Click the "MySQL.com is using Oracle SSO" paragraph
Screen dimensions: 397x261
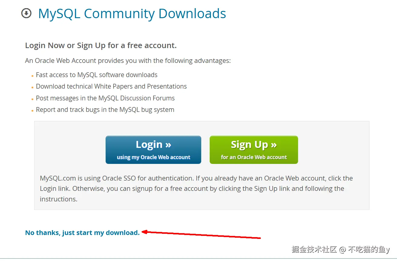click(196, 188)
